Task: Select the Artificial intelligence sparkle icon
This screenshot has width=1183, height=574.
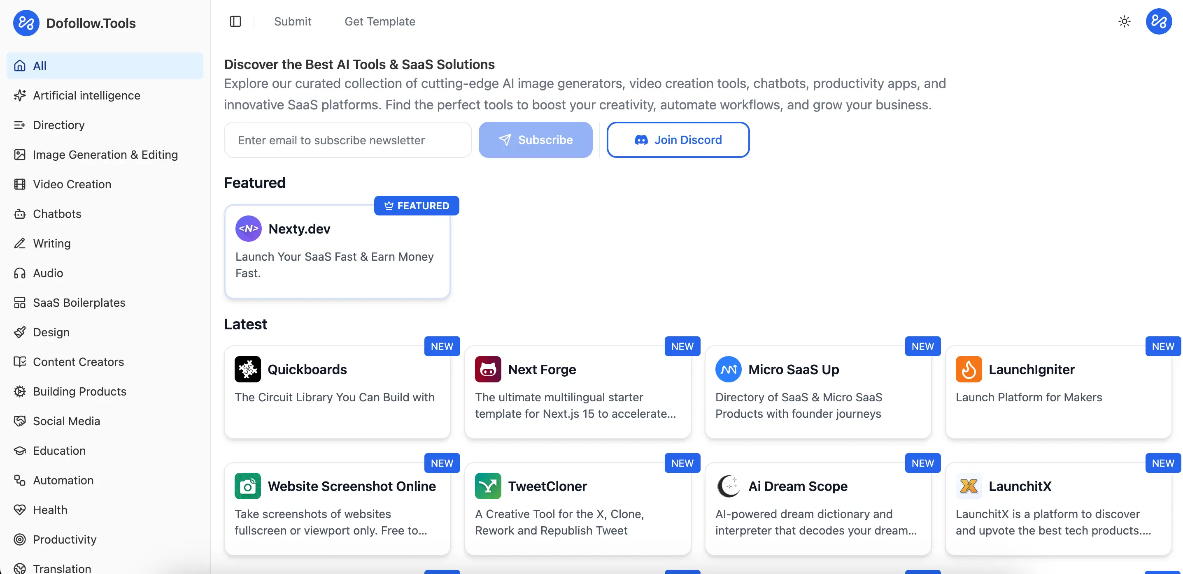Action: (20, 95)
